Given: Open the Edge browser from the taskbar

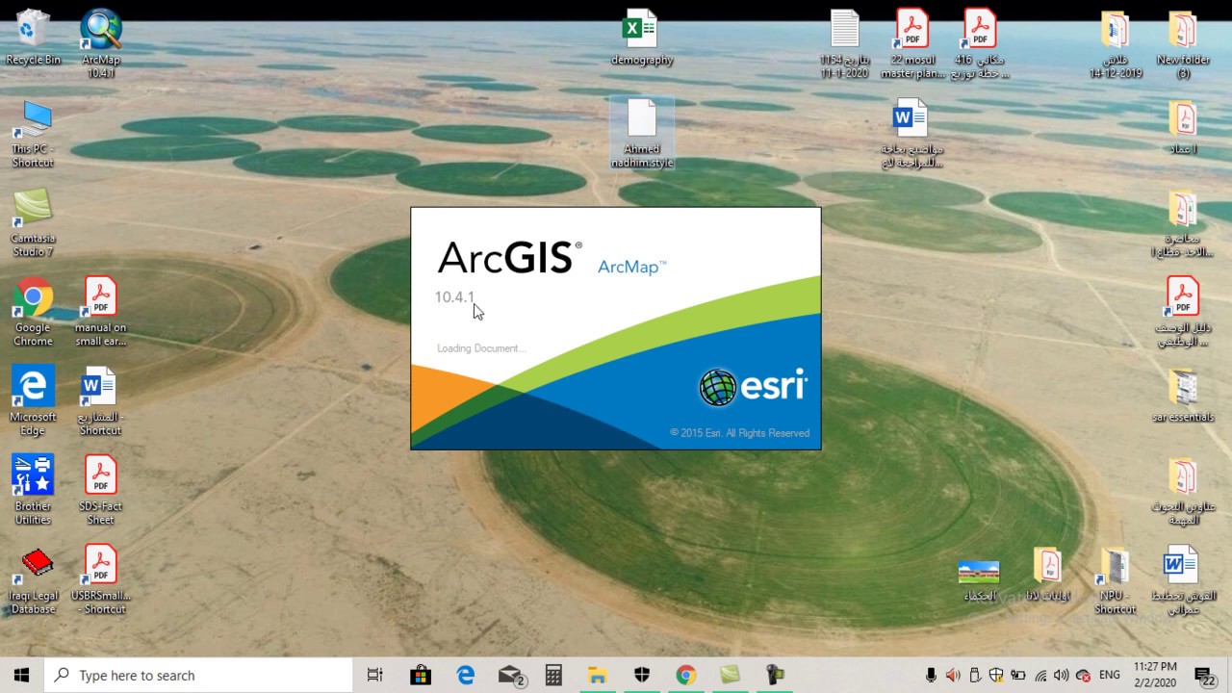Looking at the screenshot, I should [x=466, y=675].
